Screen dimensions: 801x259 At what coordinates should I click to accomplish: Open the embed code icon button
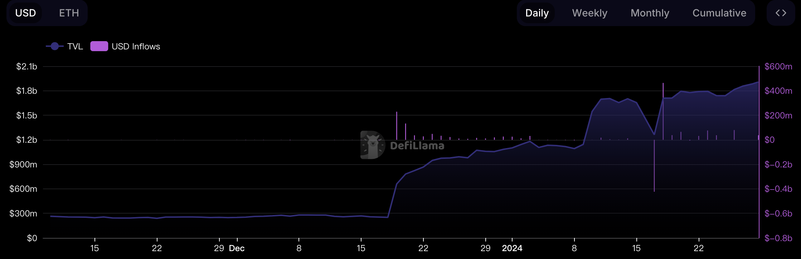(x=781, y=13)
